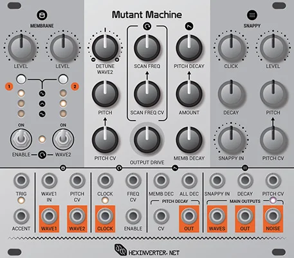This screenshot has width=294, height=258.
Task: Click the ALL DEC input jack
Action: (189, 181)
